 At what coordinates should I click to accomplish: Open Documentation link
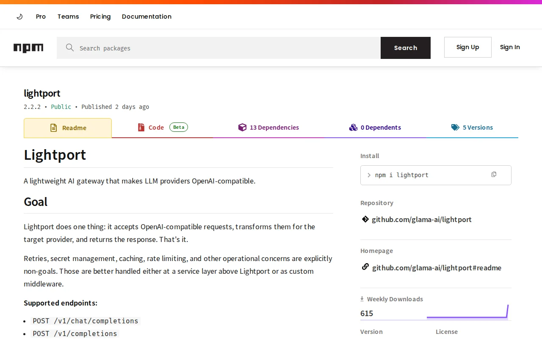[147, 17]
